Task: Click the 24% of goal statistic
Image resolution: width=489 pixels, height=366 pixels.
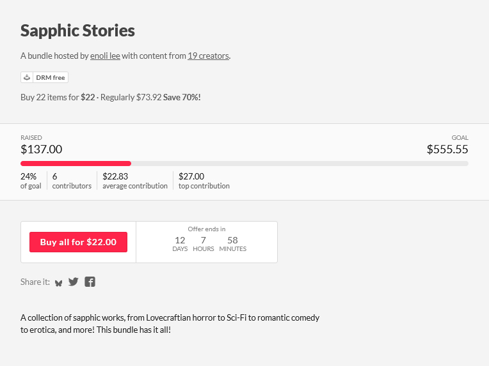Action: [30, 181]
